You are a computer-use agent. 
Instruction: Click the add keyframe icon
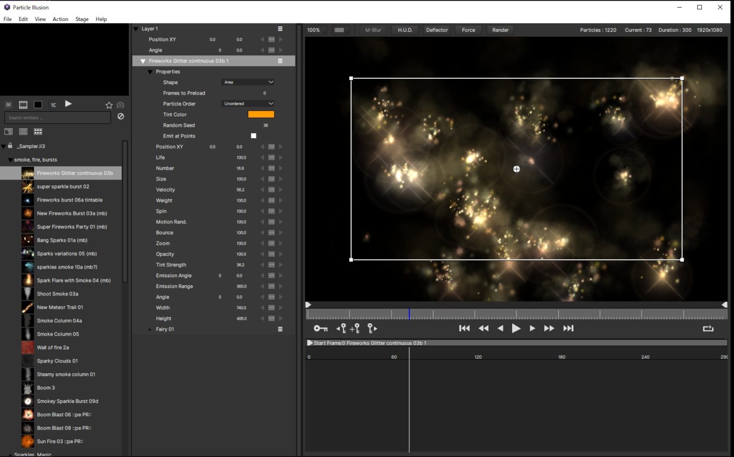click(355, 329)
